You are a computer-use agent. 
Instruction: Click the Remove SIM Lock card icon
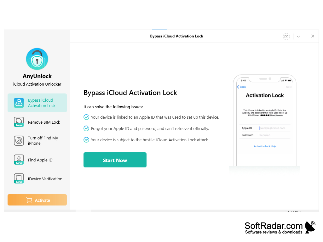click(19, 122)
